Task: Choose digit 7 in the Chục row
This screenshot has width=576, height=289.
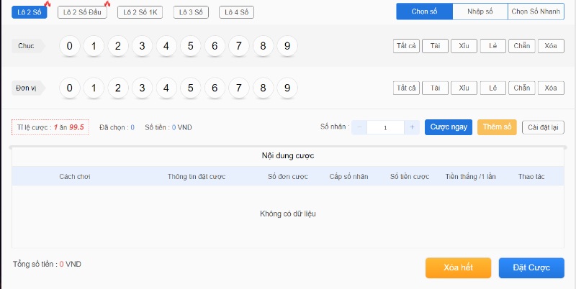Action: coord(238,47)
